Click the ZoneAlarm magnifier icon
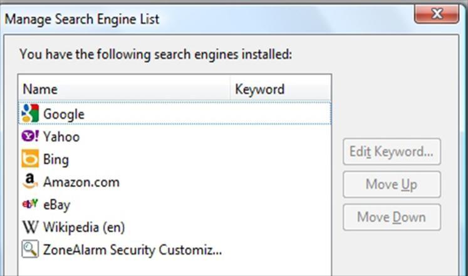The height and width of the screenshot is (276, 468). click(x=30, y=249)
